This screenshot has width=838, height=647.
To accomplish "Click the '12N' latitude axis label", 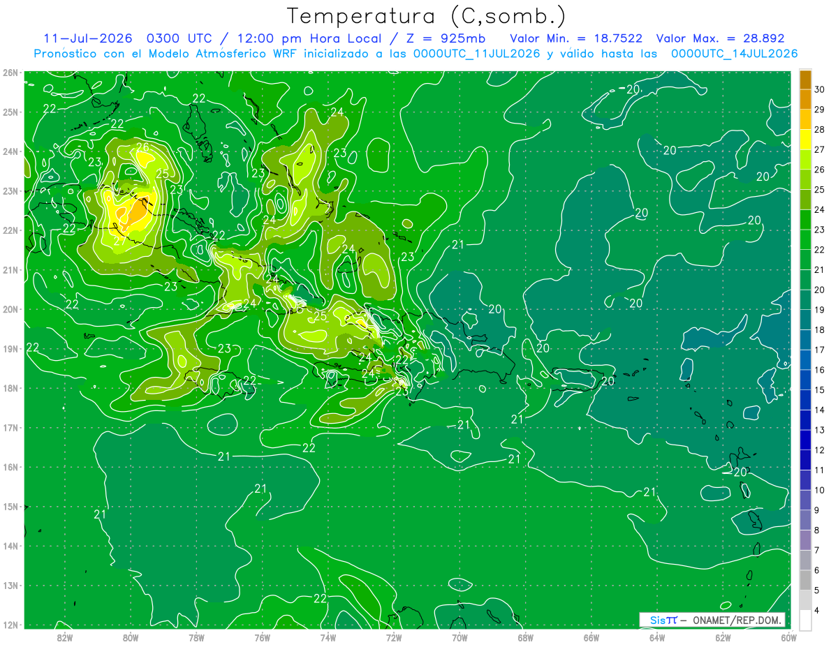I will (10, 625).
